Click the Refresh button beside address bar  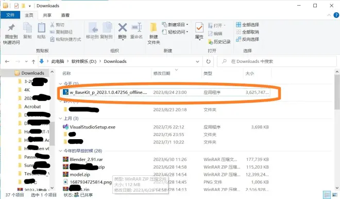click(x=208, y=61)
